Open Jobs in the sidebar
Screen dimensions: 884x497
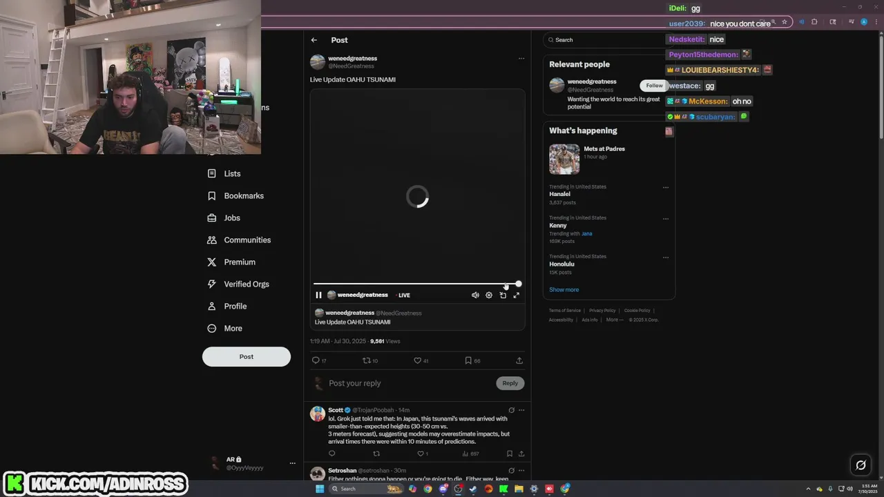(224, 218)
